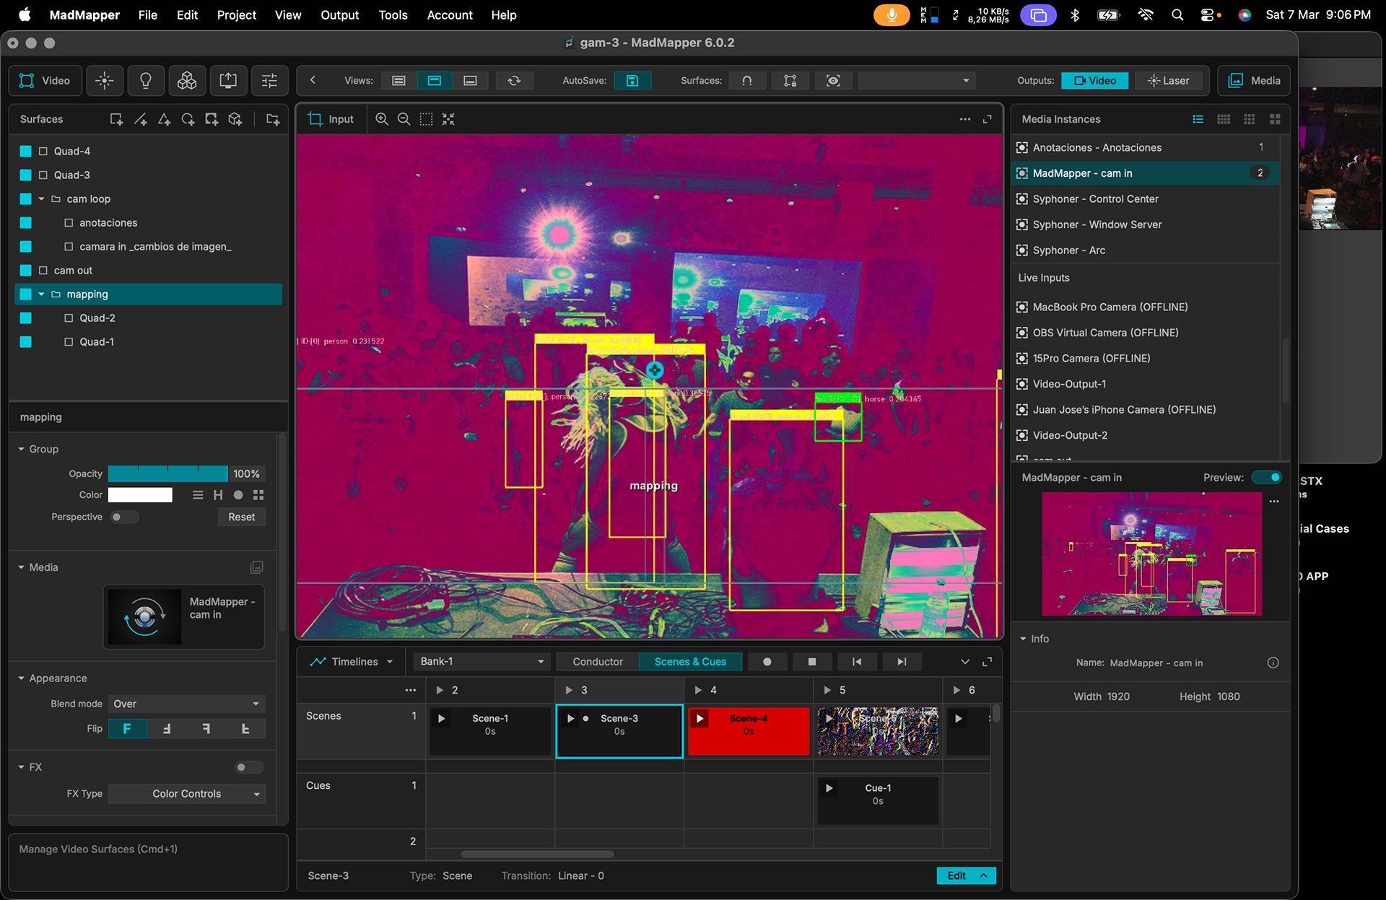Click the Reset button
The width and height of the screenshot is (1386, 900).
coord(242,517)
